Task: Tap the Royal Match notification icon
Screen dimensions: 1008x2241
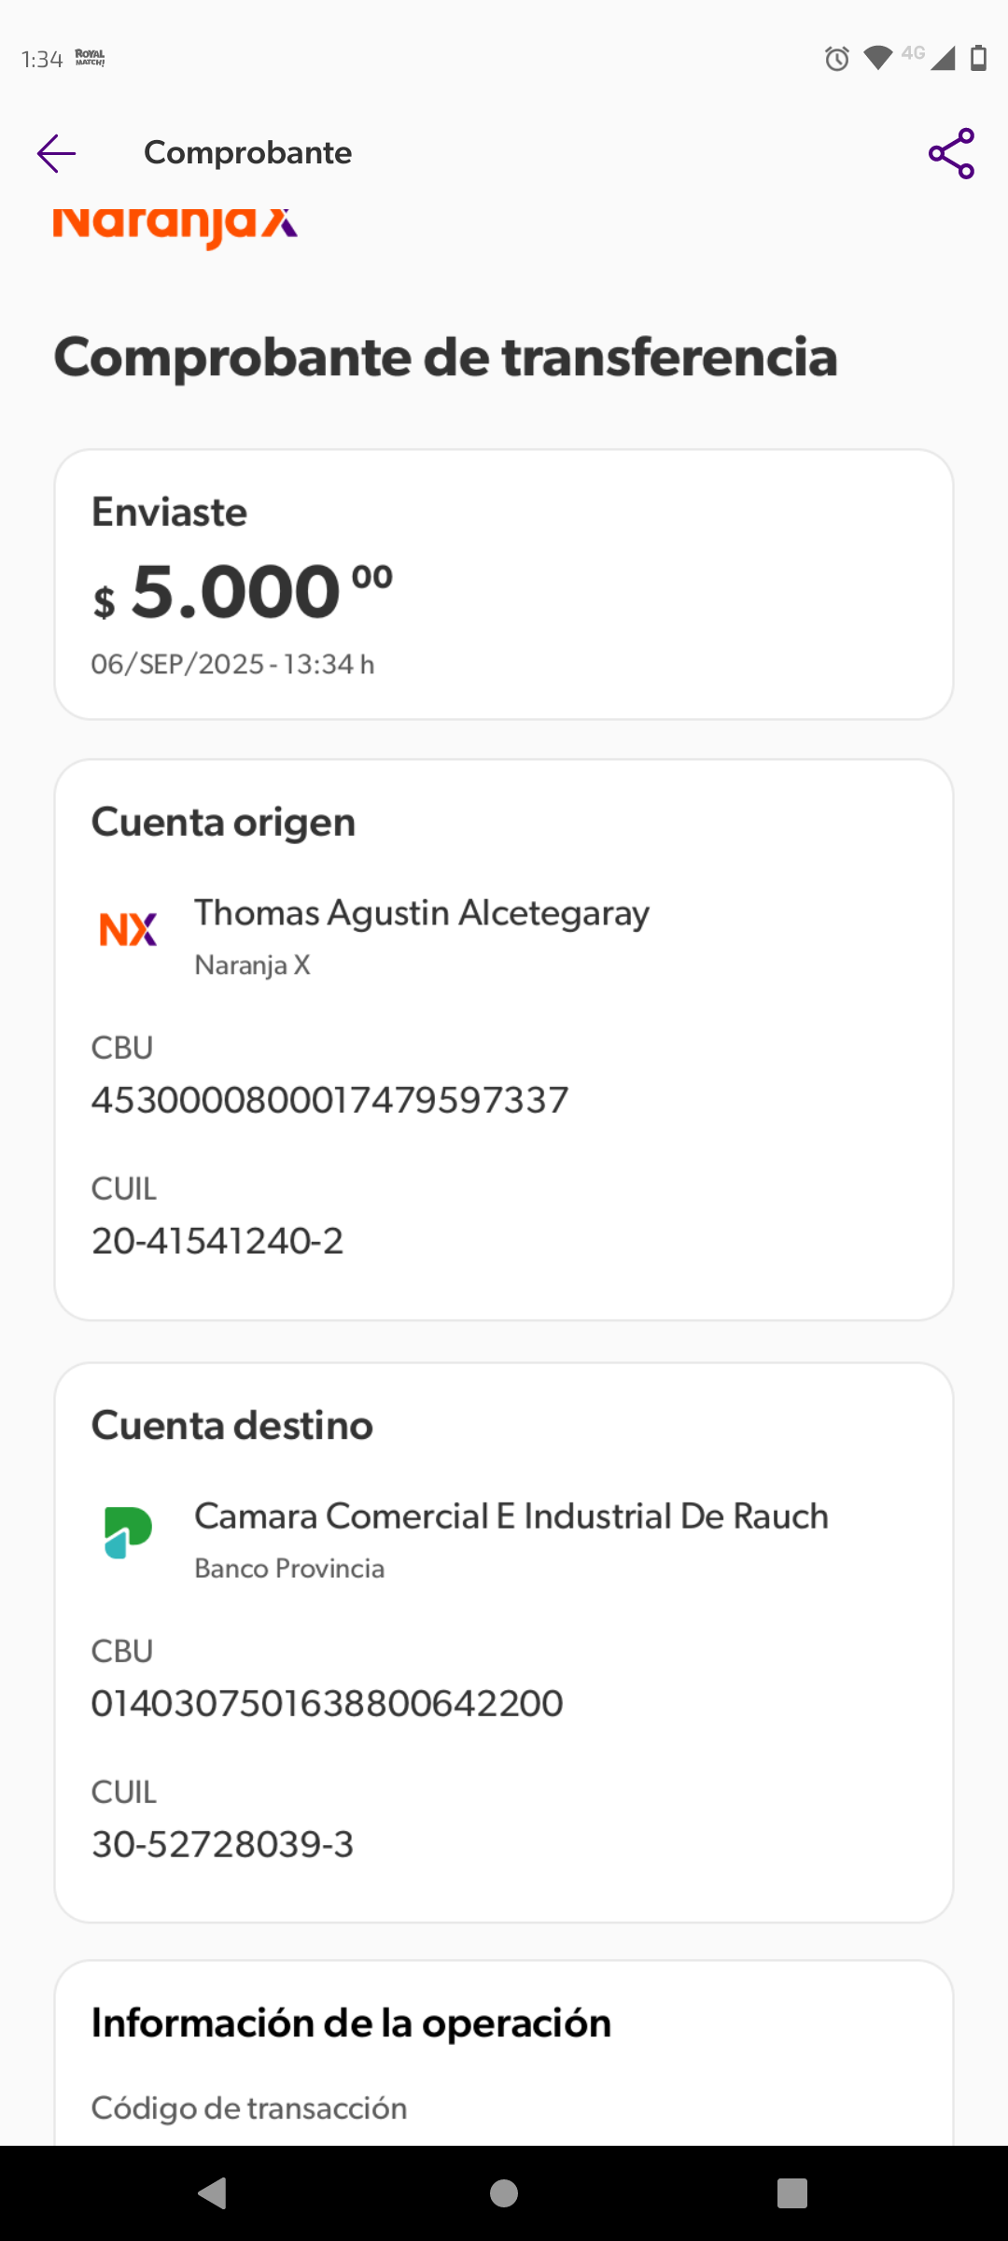Action: pos(91,58)
